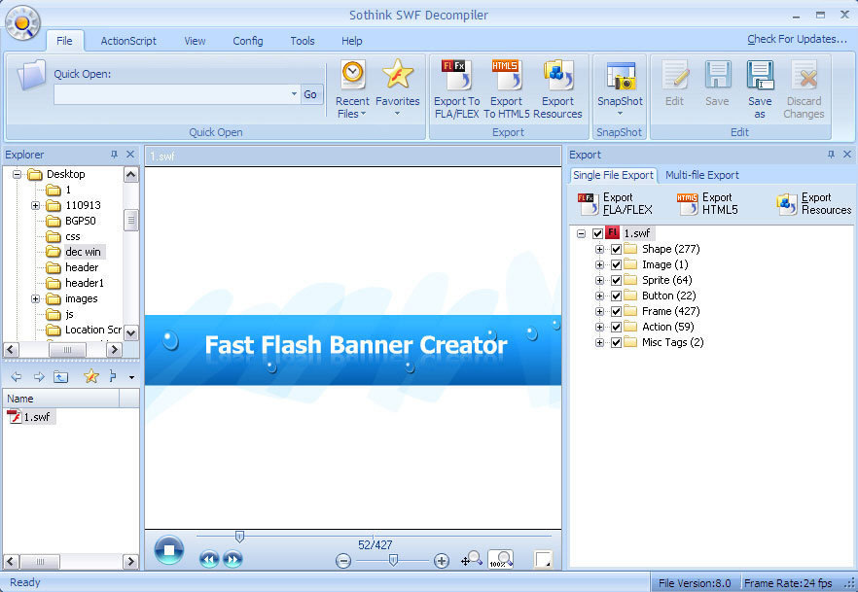
Task: Open the Favorites star menu
Action: click(397, 87)
